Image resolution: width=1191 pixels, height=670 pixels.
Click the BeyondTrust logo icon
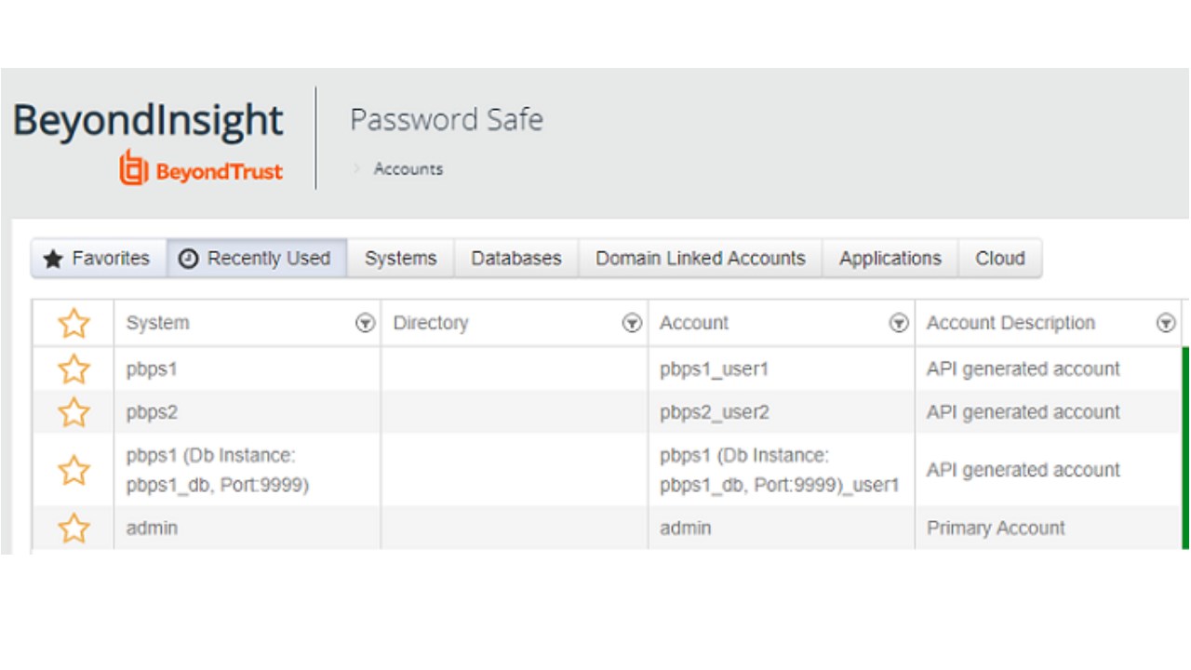134,167
